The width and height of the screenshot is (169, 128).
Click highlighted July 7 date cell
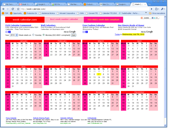[x=99, y=75]
